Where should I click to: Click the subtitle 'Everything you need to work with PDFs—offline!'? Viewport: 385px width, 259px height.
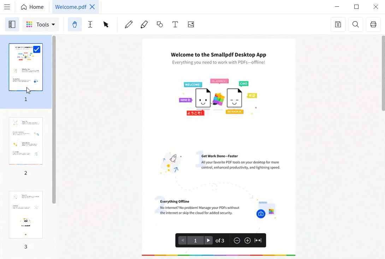pos(219,63)
